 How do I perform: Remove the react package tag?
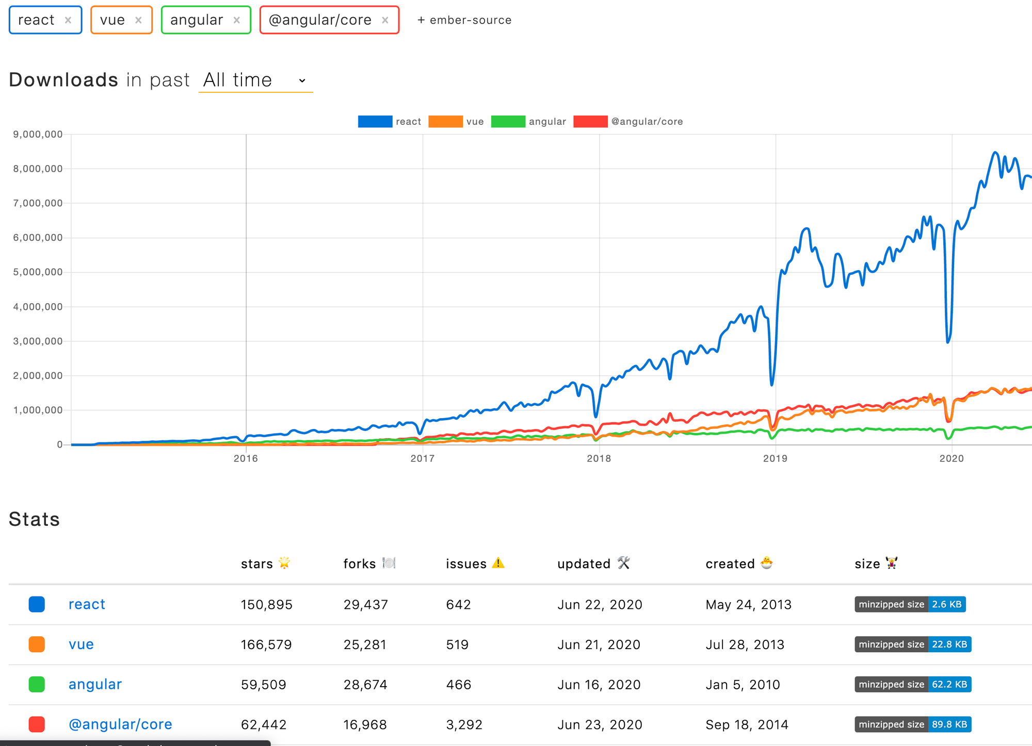coord(68,20)
